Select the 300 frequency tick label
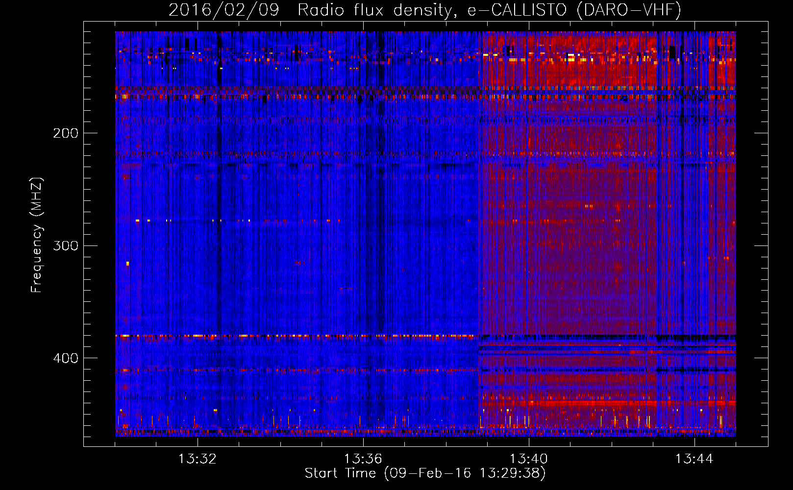This screenshot has width=793, height=490. 66,245
